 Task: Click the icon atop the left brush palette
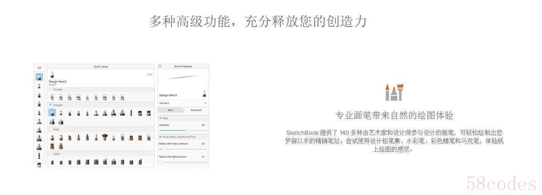(x=39, y=68)
